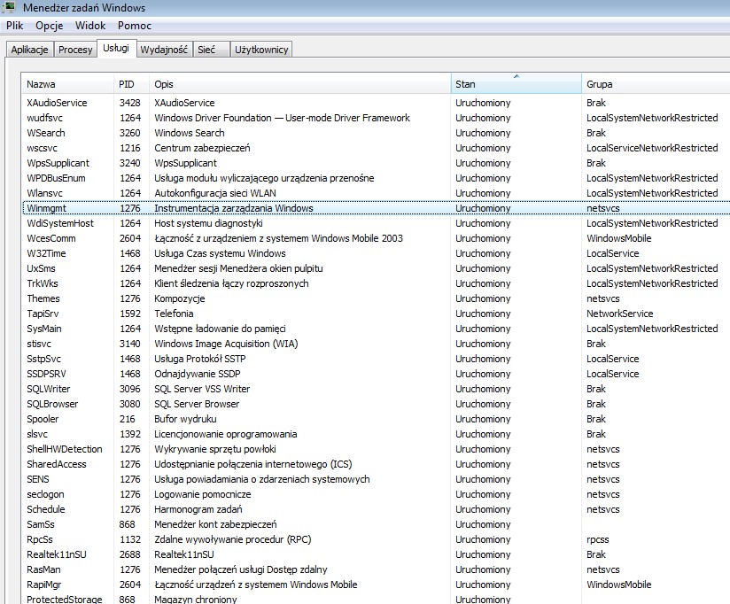The image size is (730, 604).
Task: Select the Realtek11nSU service name
Action: tap(57, 554)
